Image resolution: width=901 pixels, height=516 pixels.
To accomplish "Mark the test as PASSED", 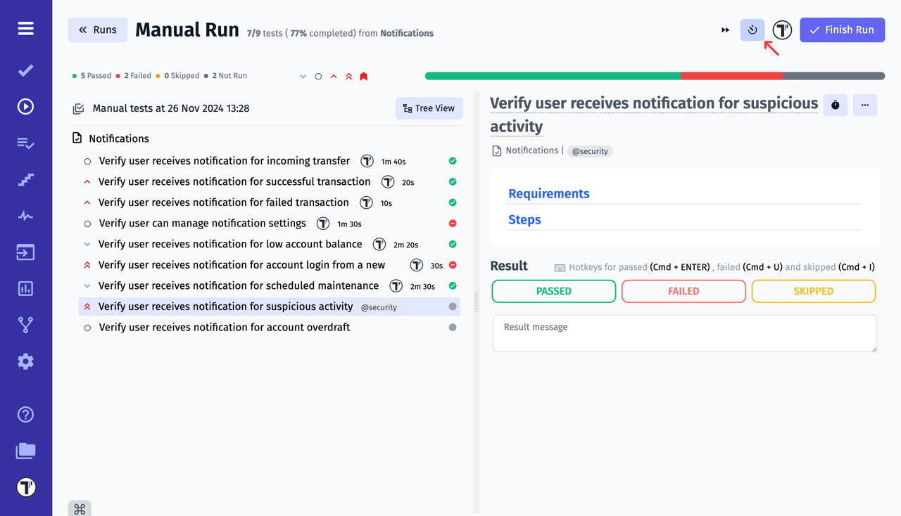I will click(x=553, y=291).
